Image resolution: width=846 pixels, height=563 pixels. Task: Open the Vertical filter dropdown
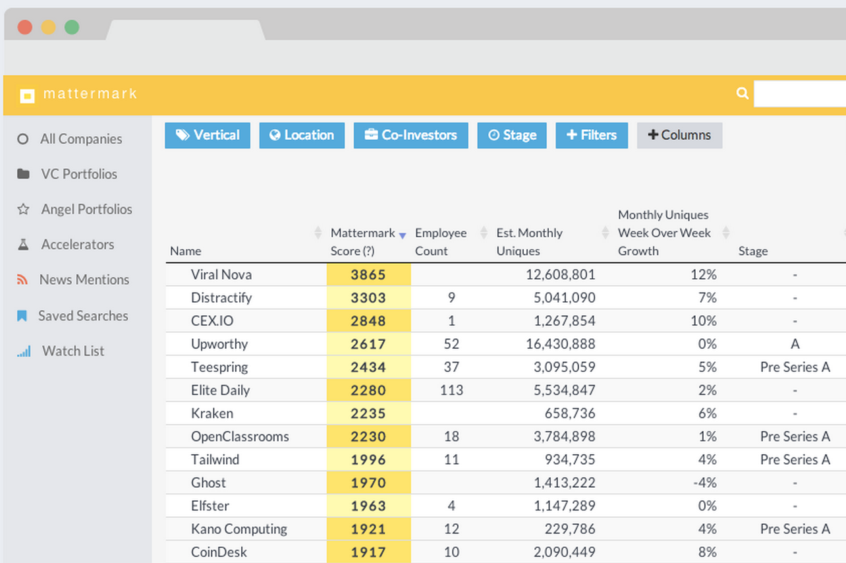pos(207,135)
